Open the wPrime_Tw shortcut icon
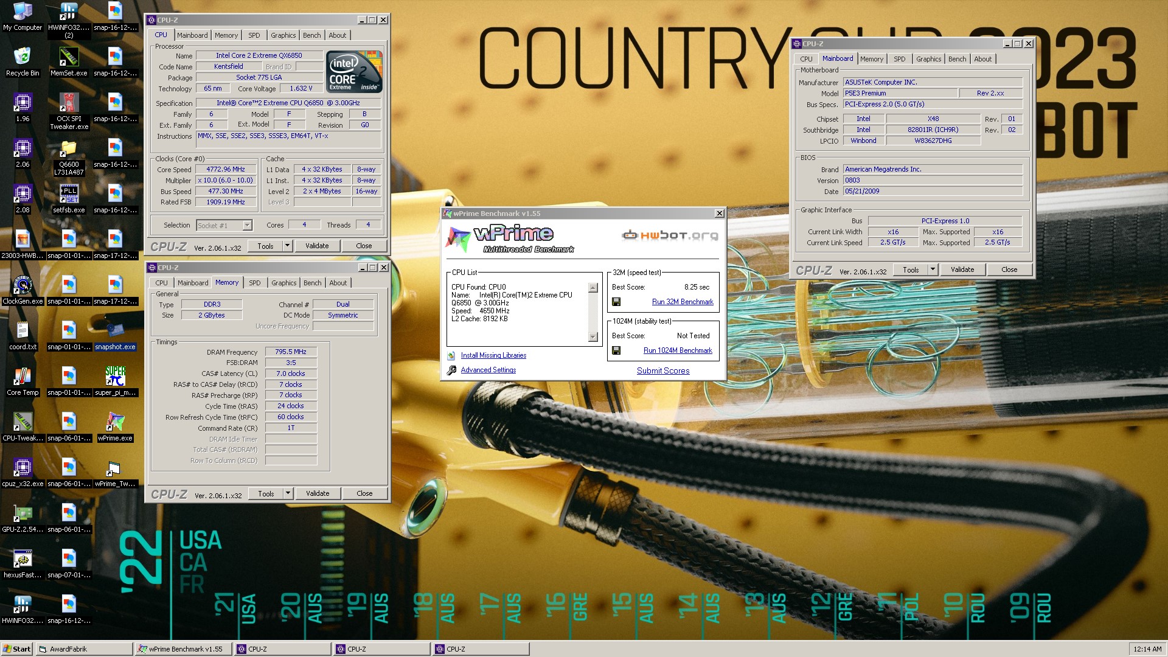The image size is (1168, 657). (x=115, y=473)
